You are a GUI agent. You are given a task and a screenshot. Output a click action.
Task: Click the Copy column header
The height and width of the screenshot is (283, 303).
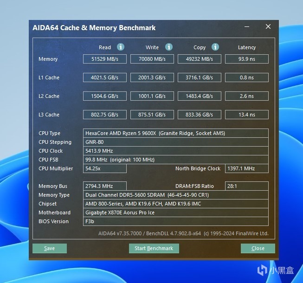[x=200, y=47]
